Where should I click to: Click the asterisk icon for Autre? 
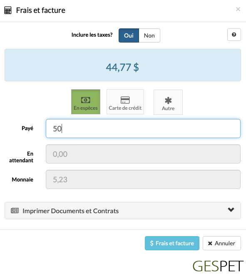(168, 101)
